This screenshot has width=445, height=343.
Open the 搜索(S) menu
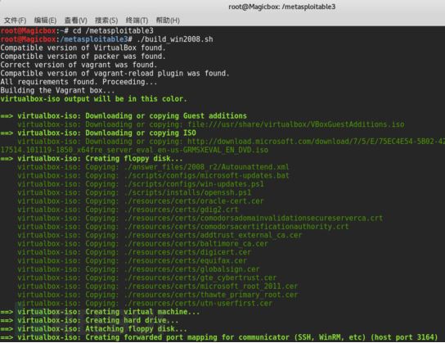(x=106, y=20)
